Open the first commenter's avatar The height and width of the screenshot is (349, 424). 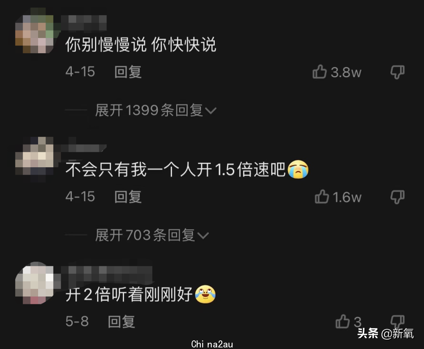(x=34, y=33)
